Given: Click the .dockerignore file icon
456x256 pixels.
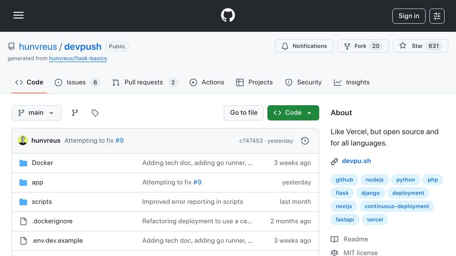Looking at the screenshot, I should 23,221.
